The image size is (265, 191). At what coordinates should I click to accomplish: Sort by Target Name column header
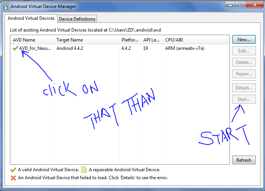tap(87, 40)
